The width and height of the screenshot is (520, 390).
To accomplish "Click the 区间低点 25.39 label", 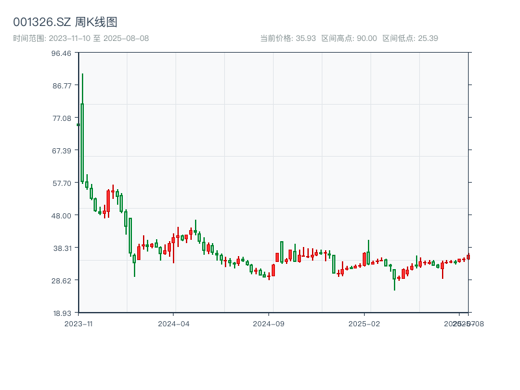I will (410, 38).
